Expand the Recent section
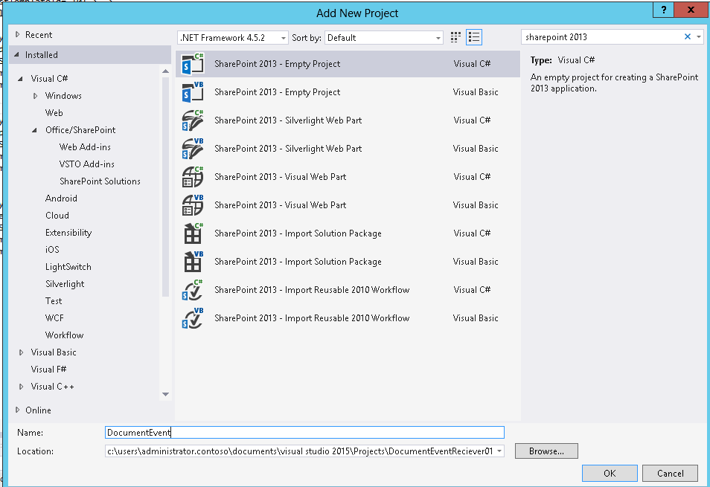Viewport: 710px width, 487px height. 17,34
